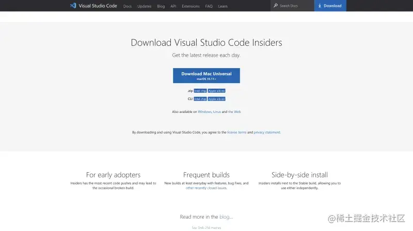Open the Updates page
The height and width of the screenshot is (231, 413).
click(145, 6)
